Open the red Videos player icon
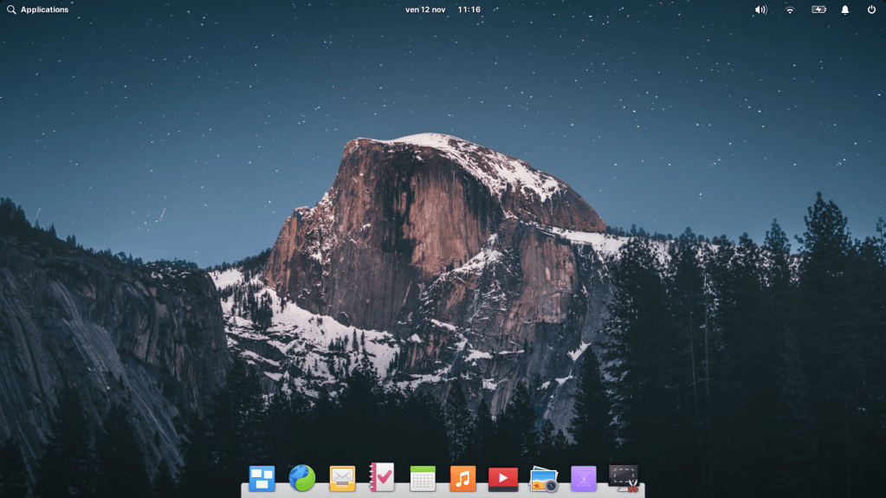Screen dimensions: 886x498 503,478
